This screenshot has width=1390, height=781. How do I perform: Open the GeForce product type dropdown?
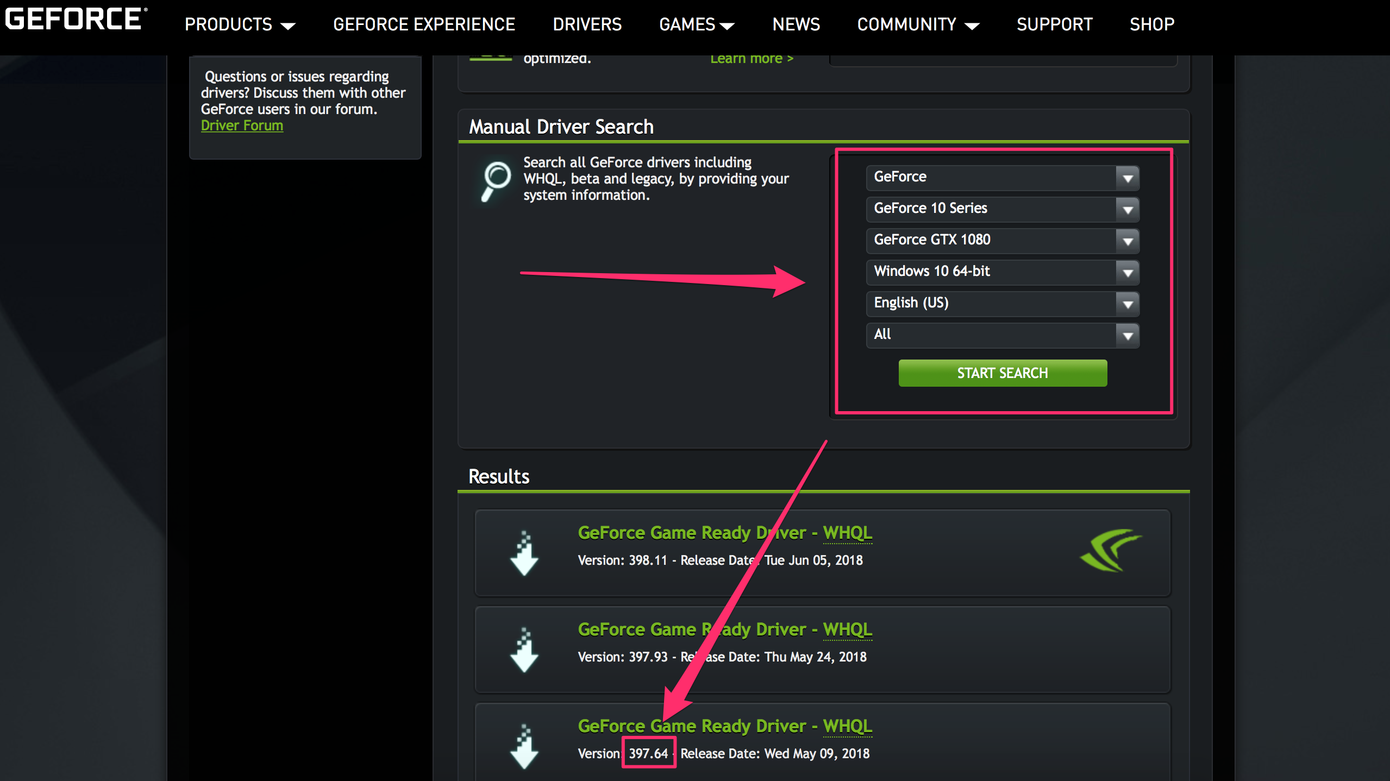[x=1003, y=178]
